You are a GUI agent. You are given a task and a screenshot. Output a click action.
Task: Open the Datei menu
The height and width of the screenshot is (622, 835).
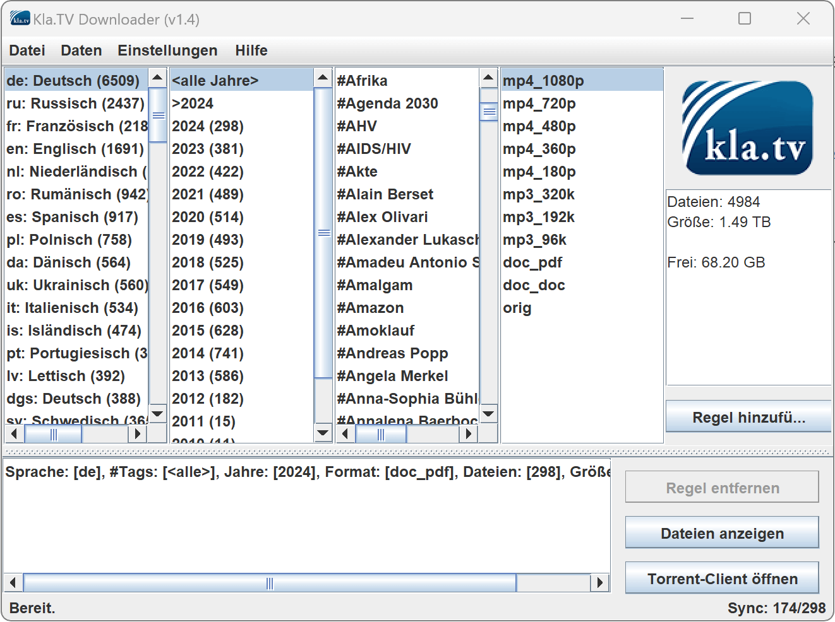27,50
